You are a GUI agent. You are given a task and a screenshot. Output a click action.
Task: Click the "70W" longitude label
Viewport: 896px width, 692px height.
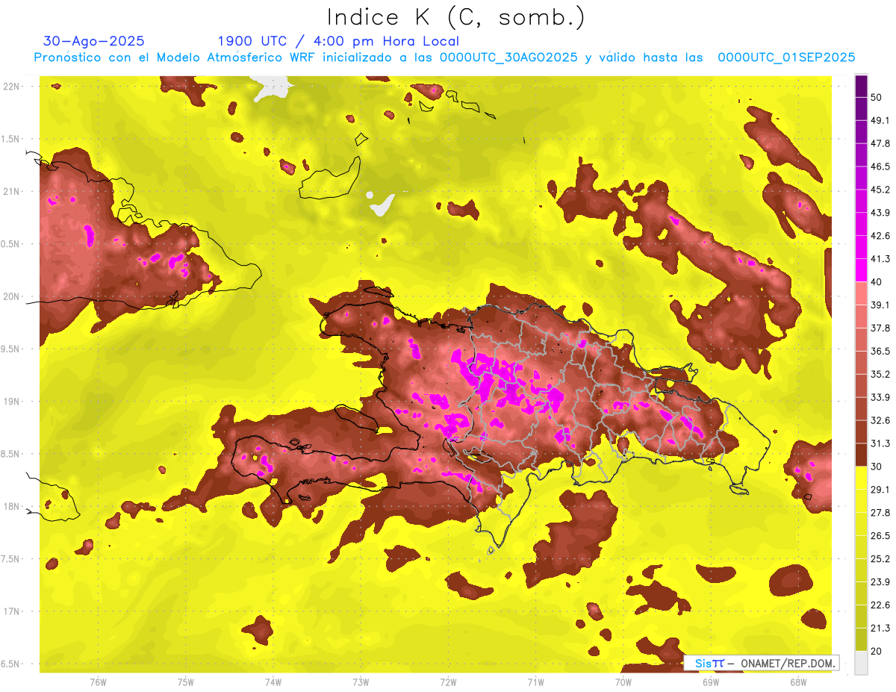pyautogui.click(x=623, y=682)
